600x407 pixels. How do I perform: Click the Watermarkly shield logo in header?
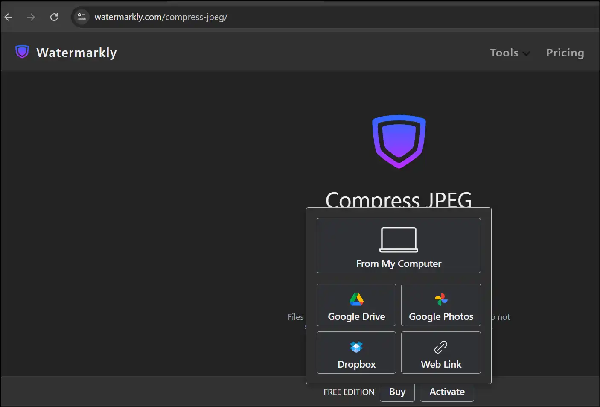[x=22, y=52]
